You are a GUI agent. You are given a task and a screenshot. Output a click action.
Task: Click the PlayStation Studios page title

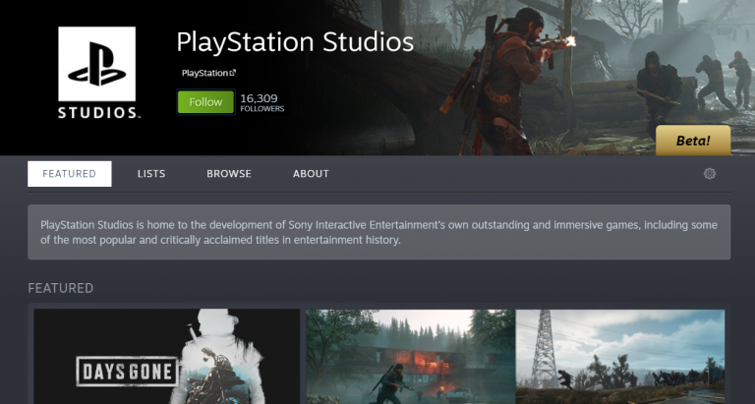coord(295,42)
